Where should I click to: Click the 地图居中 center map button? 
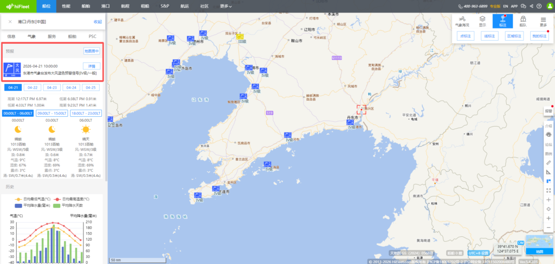pyautogui.click(x=91, y=51)
